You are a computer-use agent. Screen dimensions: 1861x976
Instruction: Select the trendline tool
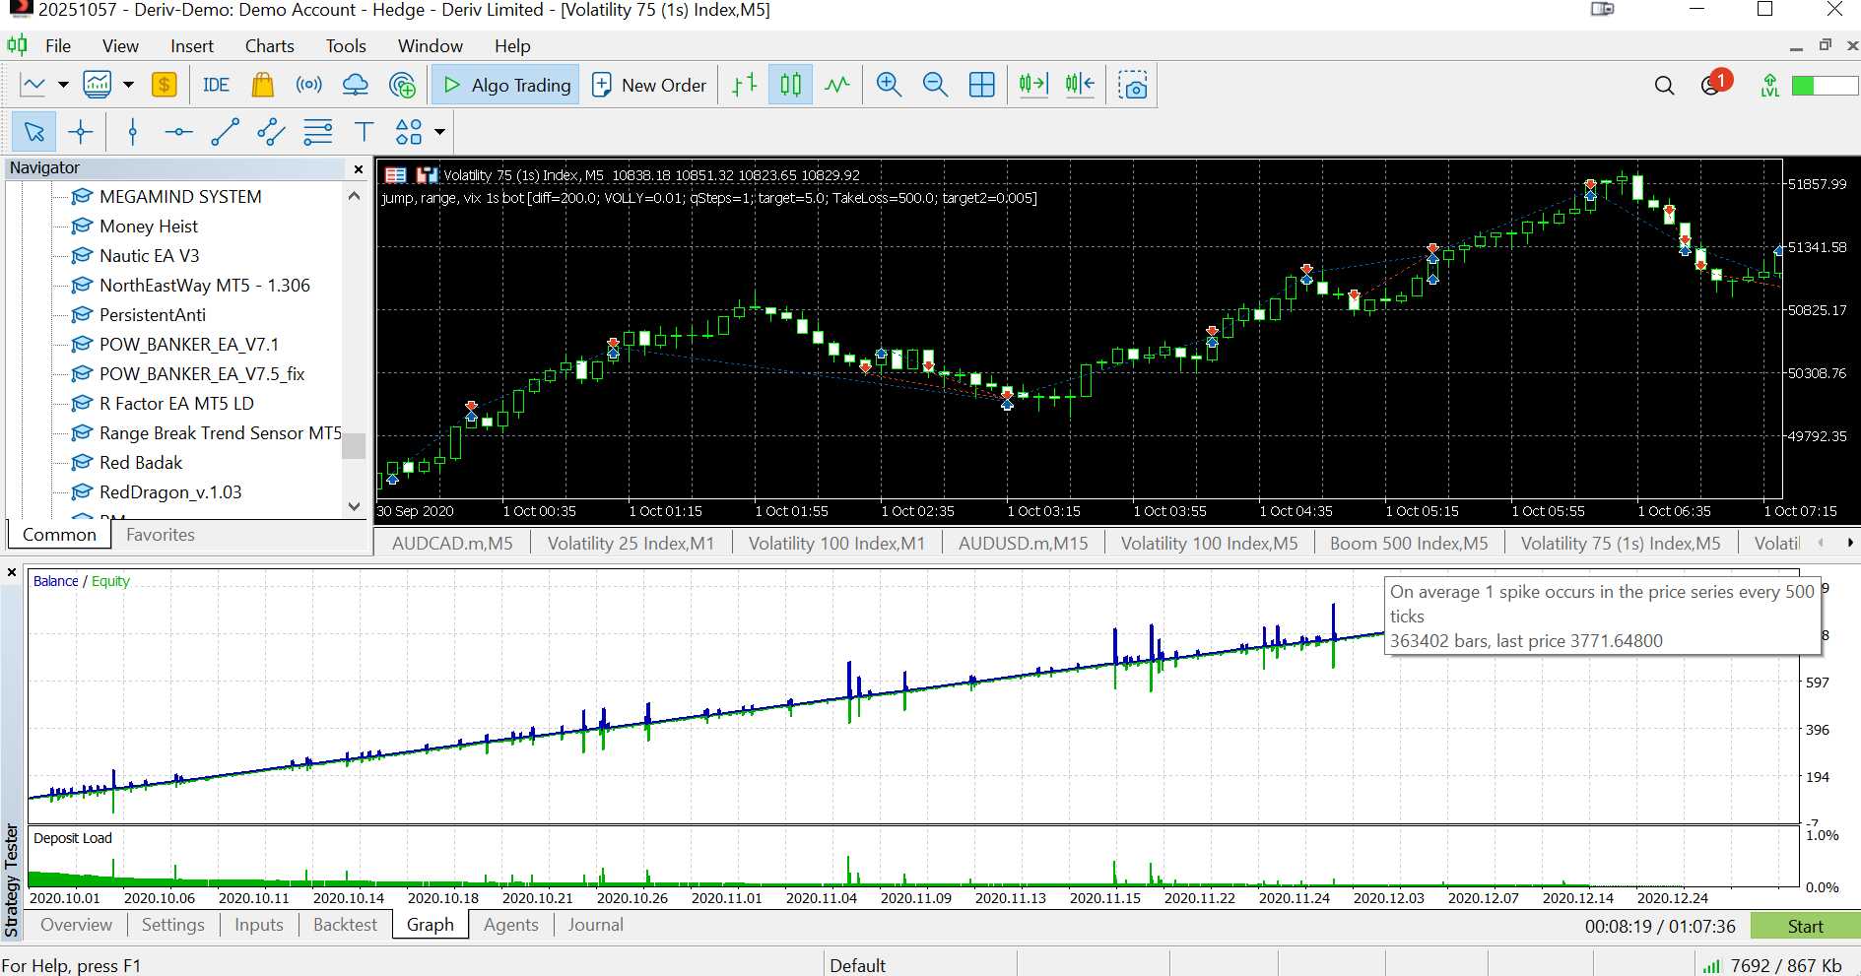[225, 131]
